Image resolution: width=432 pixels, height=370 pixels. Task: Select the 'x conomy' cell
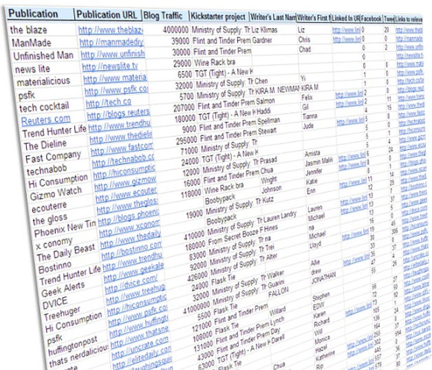(54, 243)
